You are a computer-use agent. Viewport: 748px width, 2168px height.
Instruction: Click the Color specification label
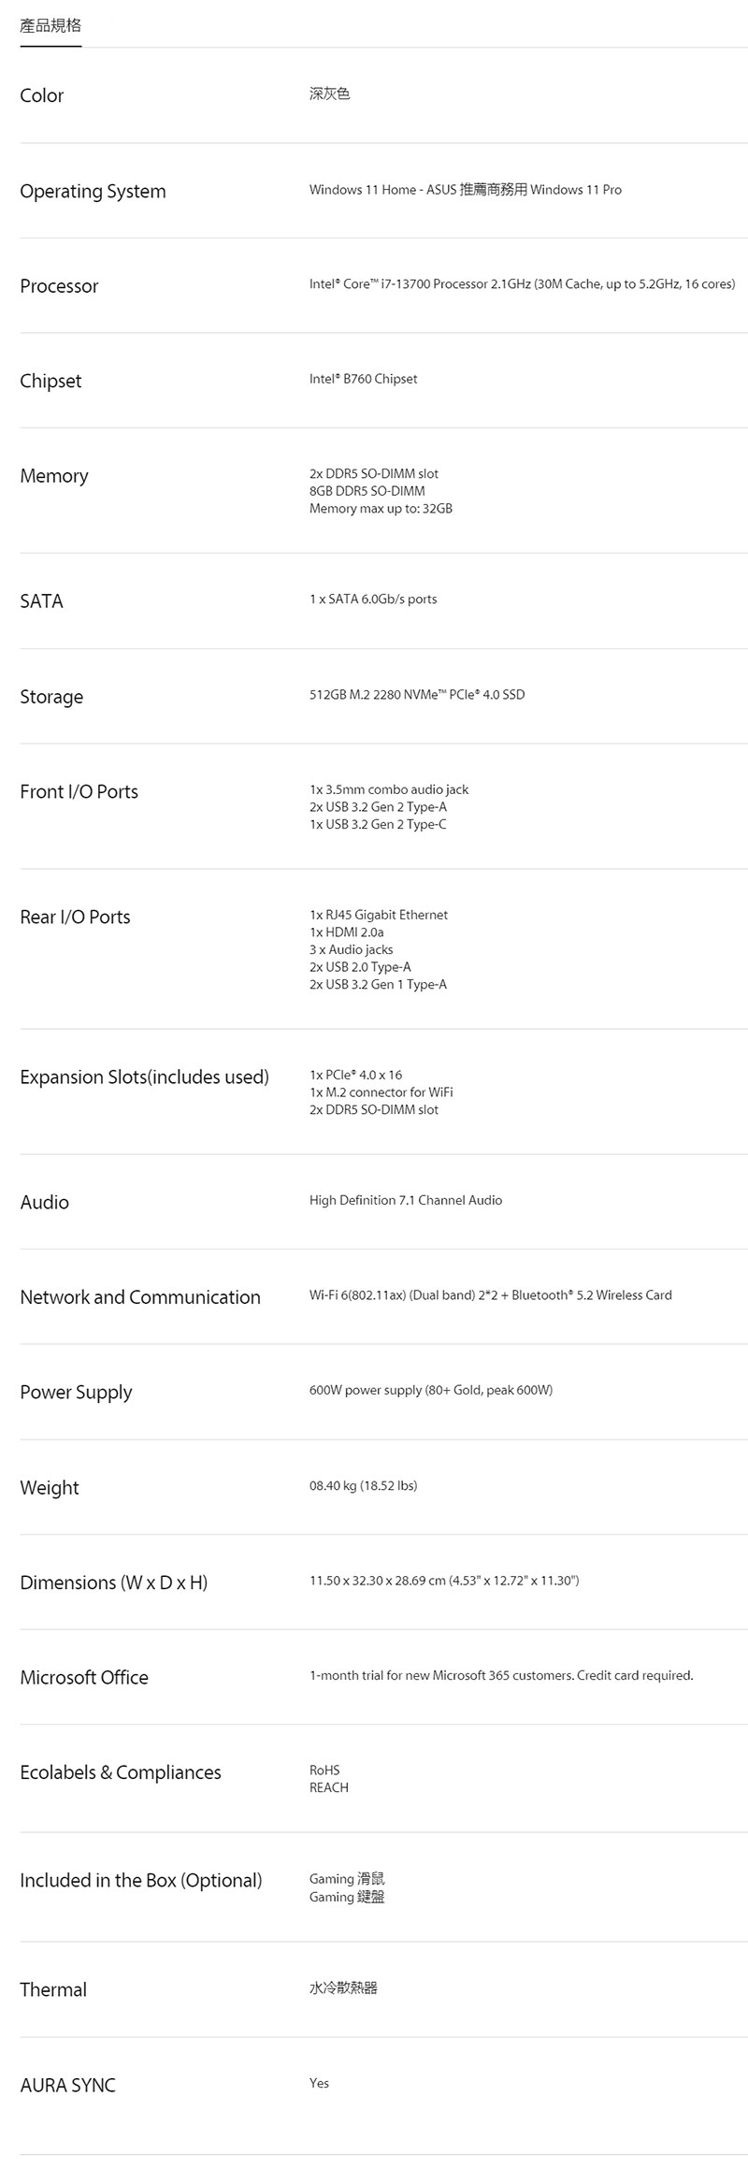(42, 95)
